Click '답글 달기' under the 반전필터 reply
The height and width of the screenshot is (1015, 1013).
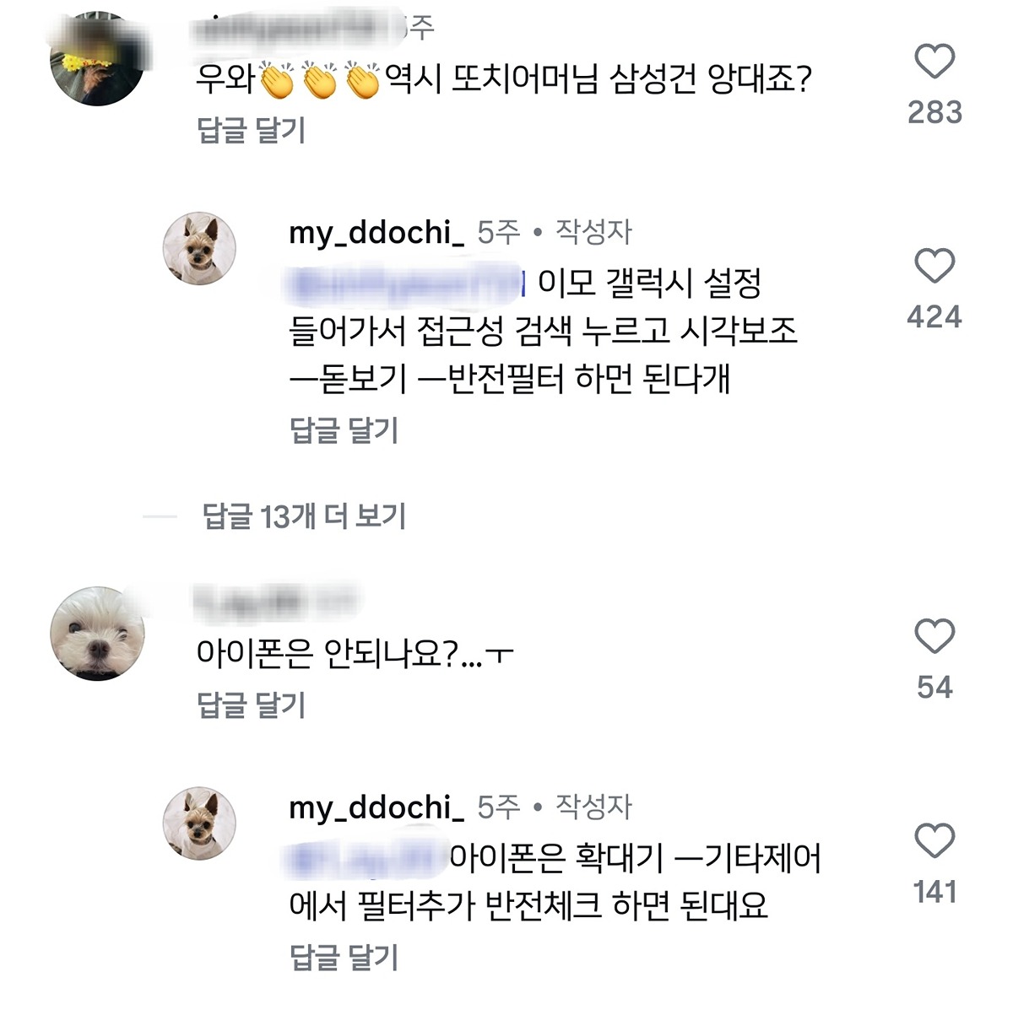click(x=344, y=430)
